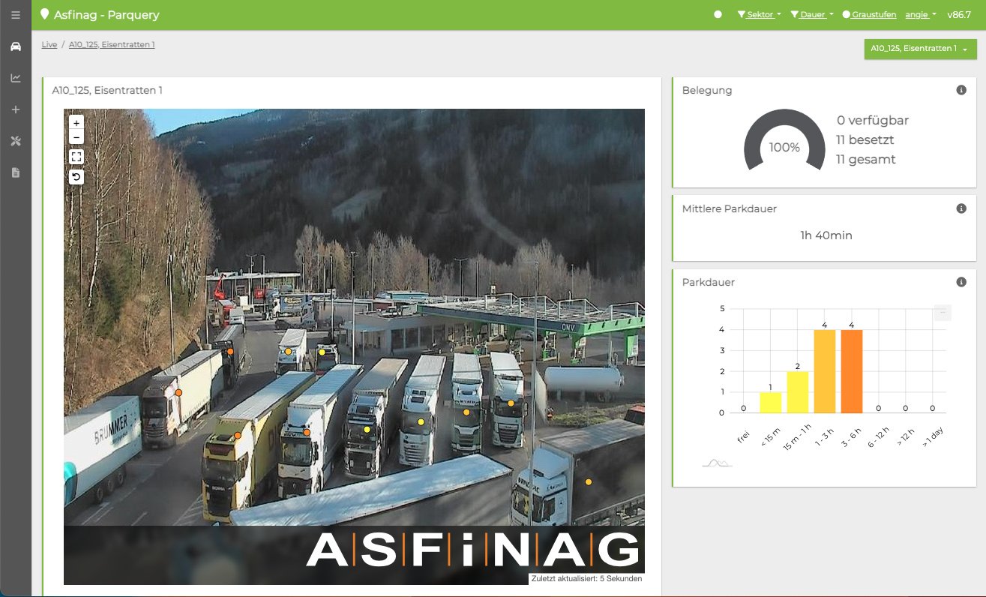Image resolution: width=986 pixels, height=597 pixels.
Task: Open the angie user menu
Action: (x=921, y=14)
